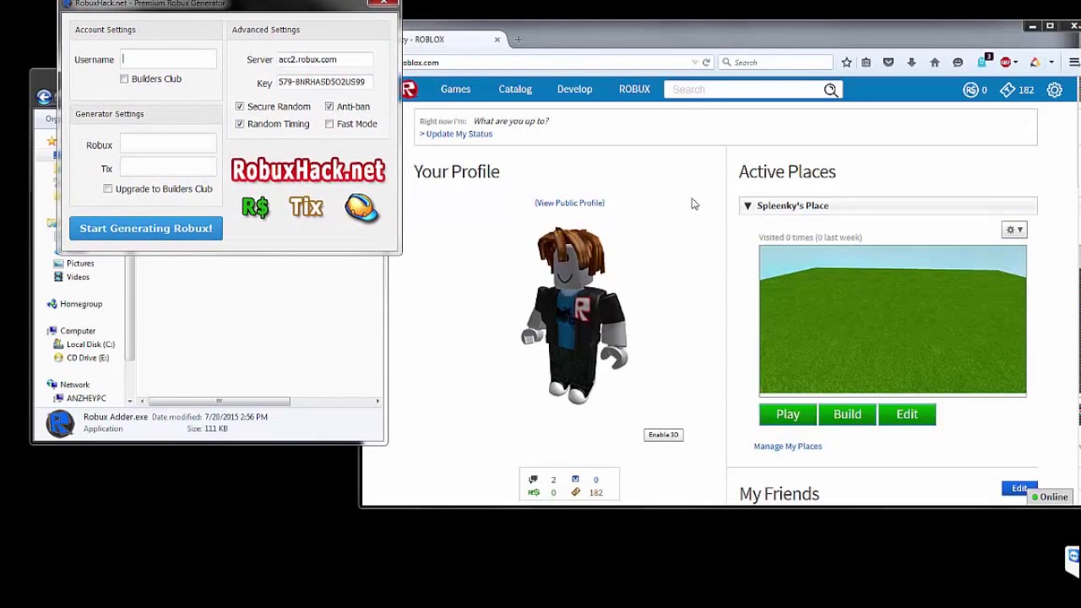This screenshot has height=608, width=1081.
Task: Click the Ghostery extension icon
Action: coord(984,61)
